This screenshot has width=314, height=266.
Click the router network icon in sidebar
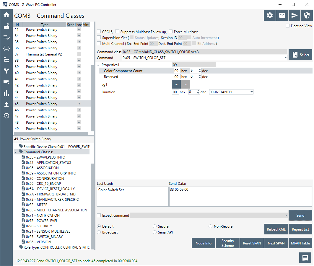coord(6,26)
